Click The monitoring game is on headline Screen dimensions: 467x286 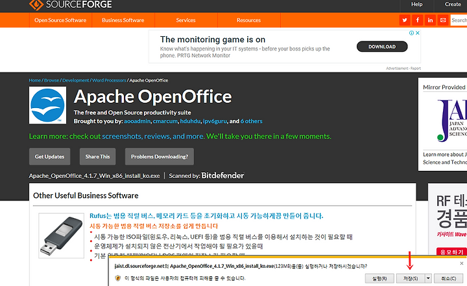pyautogui.click(x=213, y=39)
